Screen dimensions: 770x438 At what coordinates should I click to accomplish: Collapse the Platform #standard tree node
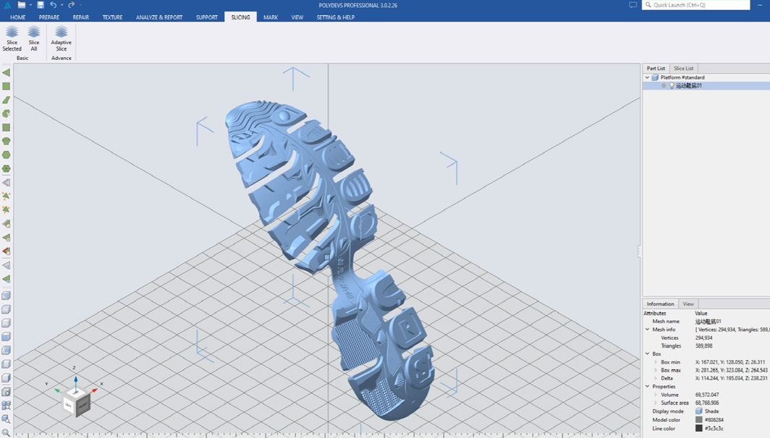647,77
